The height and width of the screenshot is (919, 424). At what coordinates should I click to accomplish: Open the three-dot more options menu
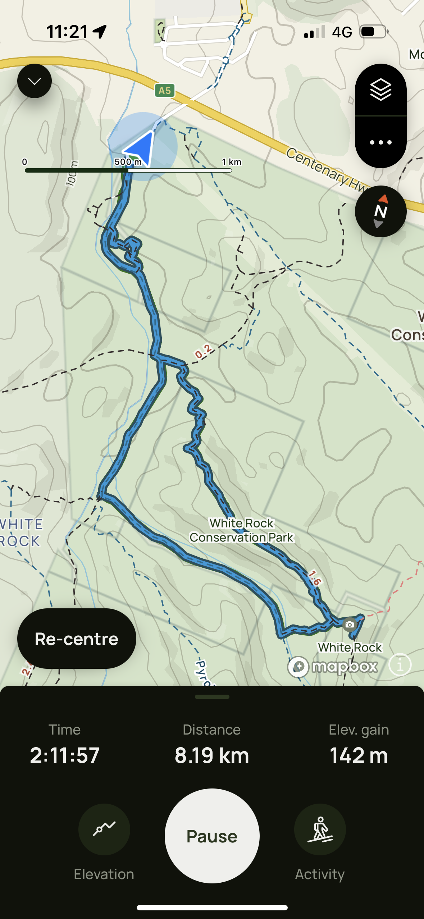(x=380, y=142)
